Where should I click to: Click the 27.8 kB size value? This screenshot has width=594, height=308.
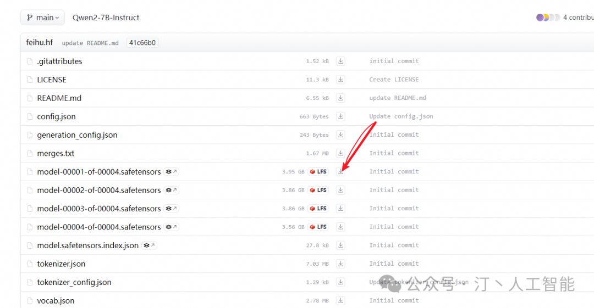click(x=317, y=245)
